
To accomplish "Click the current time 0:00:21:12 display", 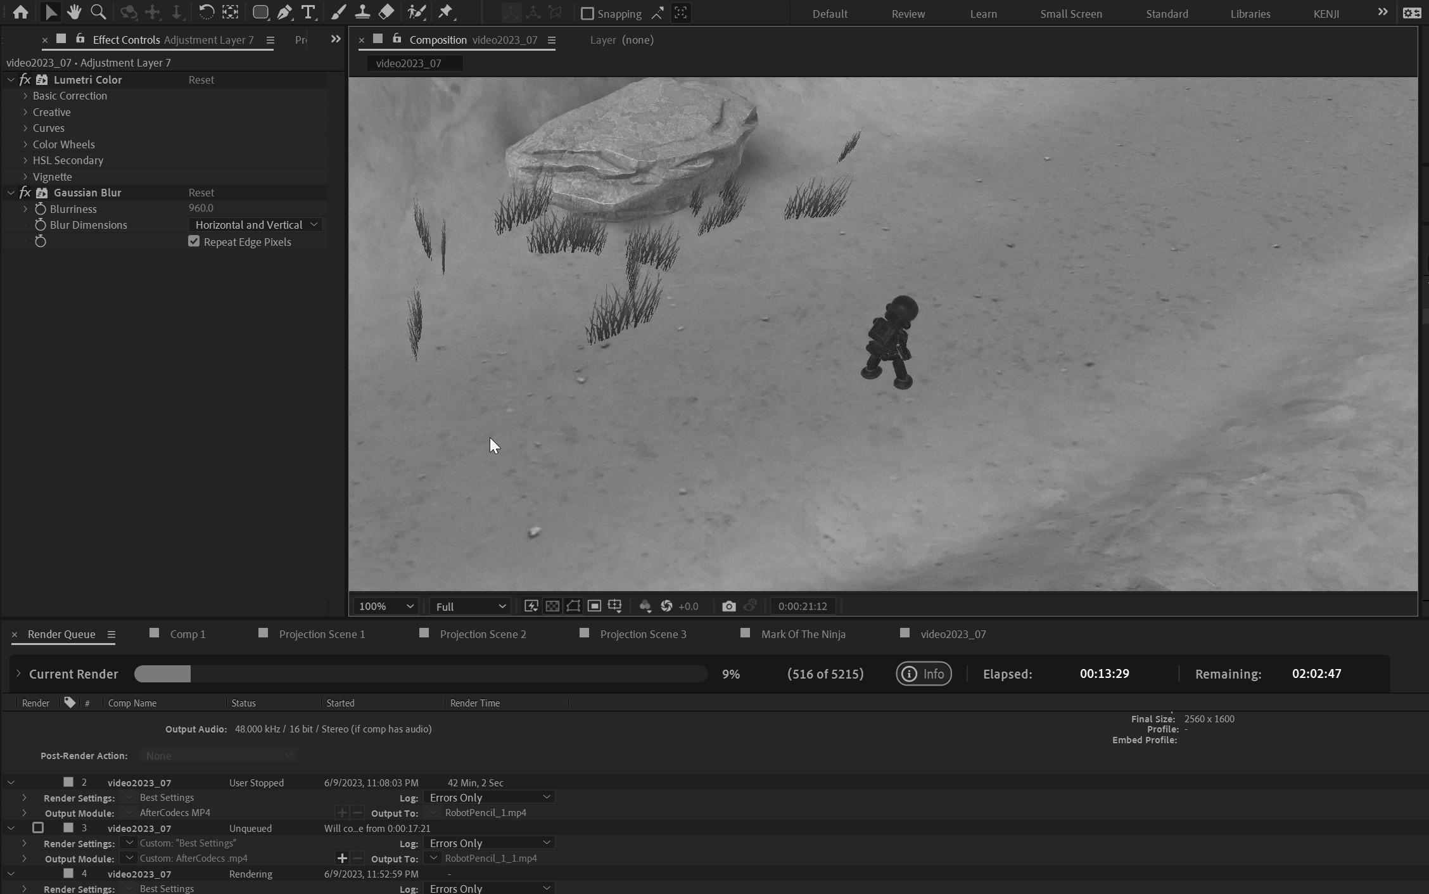I will 803,606.
